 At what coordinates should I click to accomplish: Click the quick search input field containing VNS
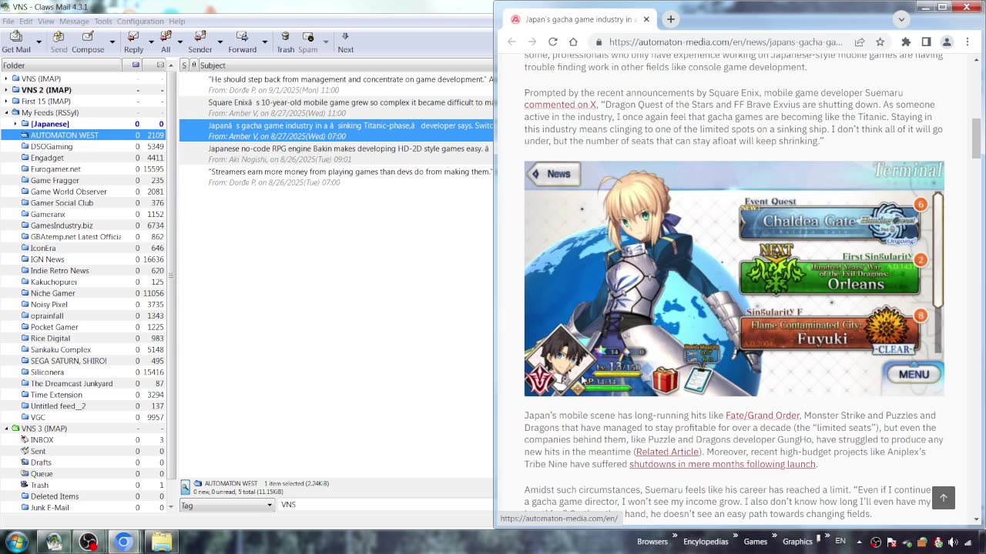(x=385, y=505)
